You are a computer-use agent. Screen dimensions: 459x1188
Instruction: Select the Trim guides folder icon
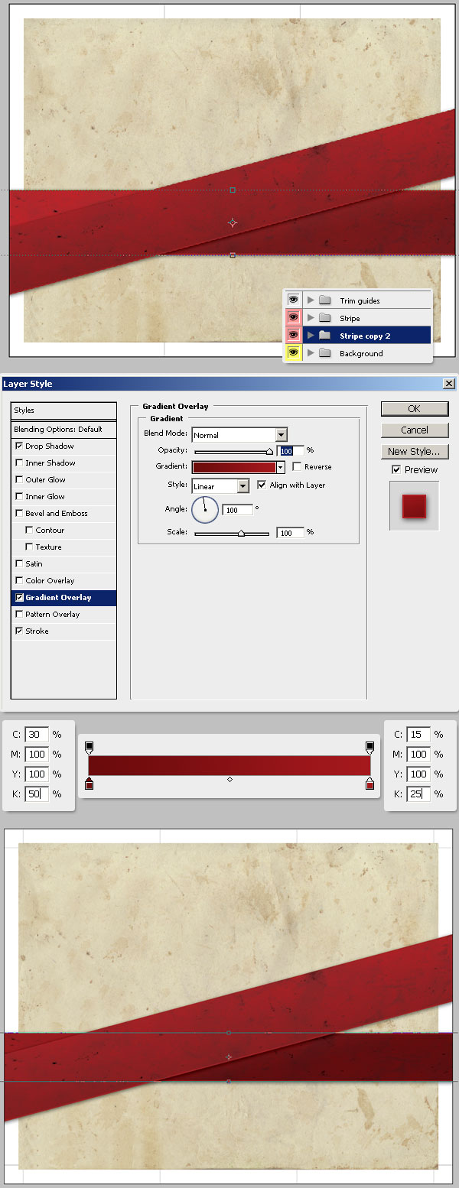click(324, 300)
